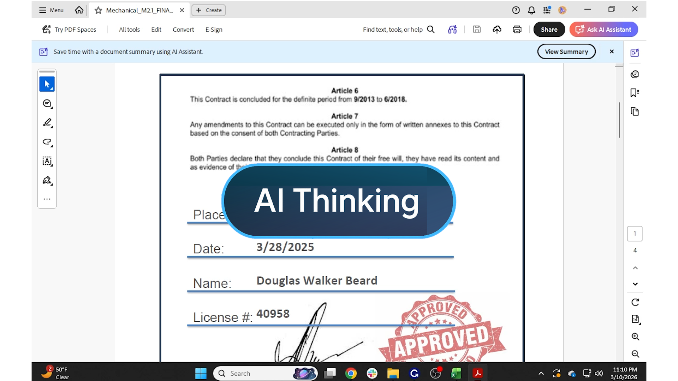Star the Mechanical_M2.1_FINA document tab
The image size is (678, 381).
(99, 11)
